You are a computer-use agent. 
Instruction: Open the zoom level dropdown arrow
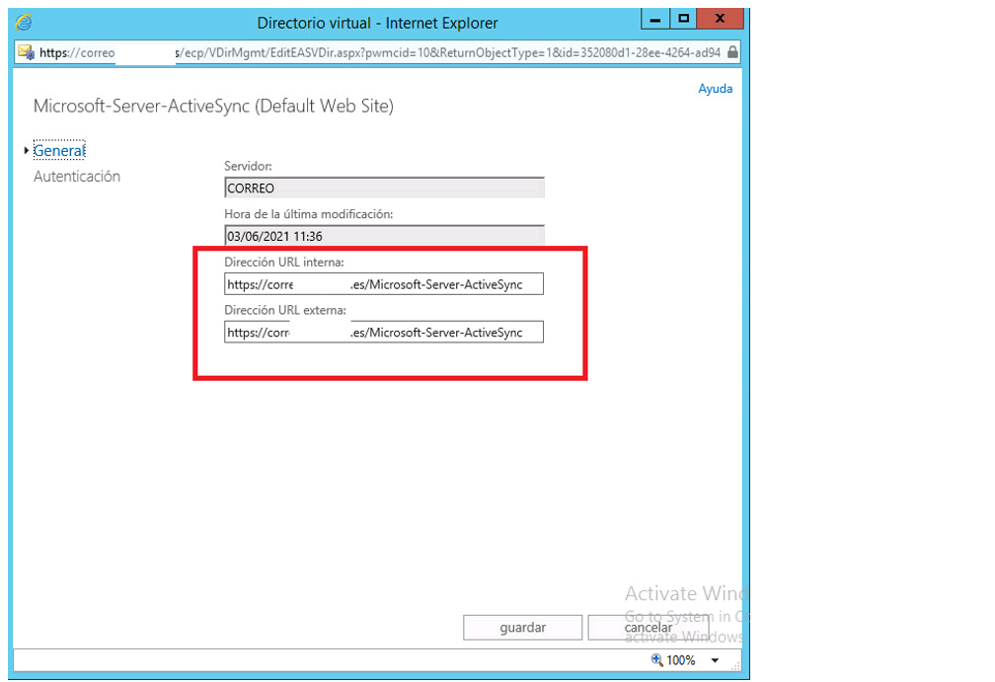click(x=715, y=660)
